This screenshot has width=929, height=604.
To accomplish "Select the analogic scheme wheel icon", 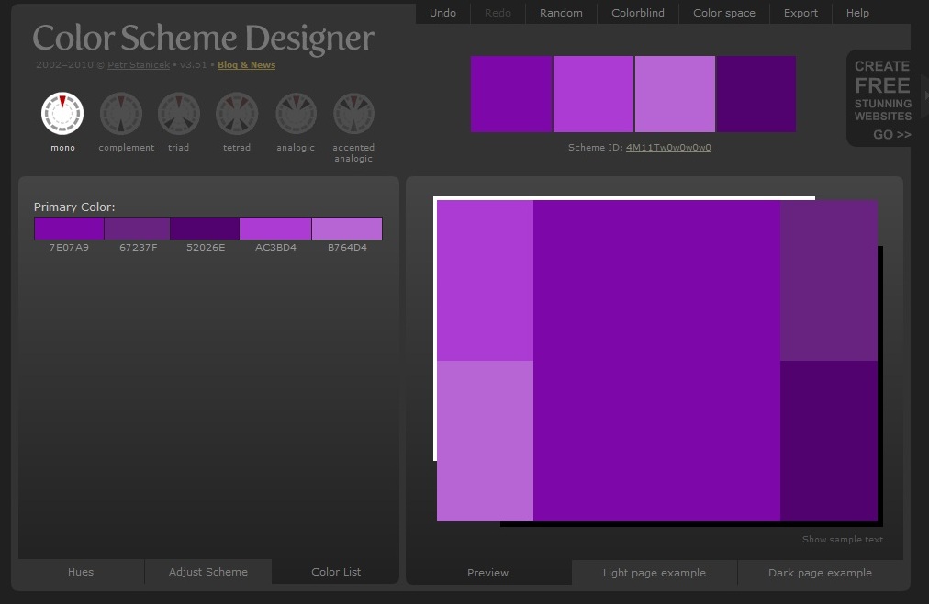I will pos(295,115).
